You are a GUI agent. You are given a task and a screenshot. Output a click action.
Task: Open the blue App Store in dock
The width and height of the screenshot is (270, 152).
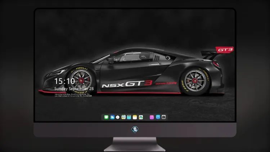[x=158, y=117]
